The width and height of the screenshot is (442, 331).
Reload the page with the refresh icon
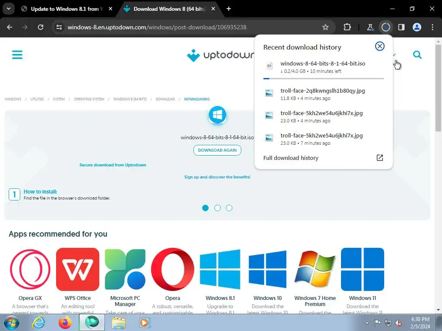(x=41, y=27)
